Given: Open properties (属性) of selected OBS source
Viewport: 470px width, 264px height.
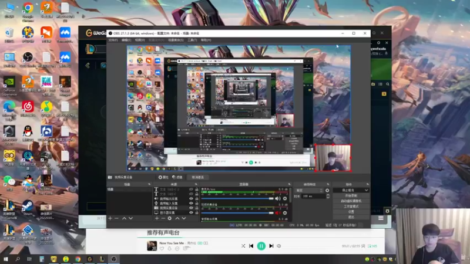Looking at the screenshot, I should [x=163, y=177].
